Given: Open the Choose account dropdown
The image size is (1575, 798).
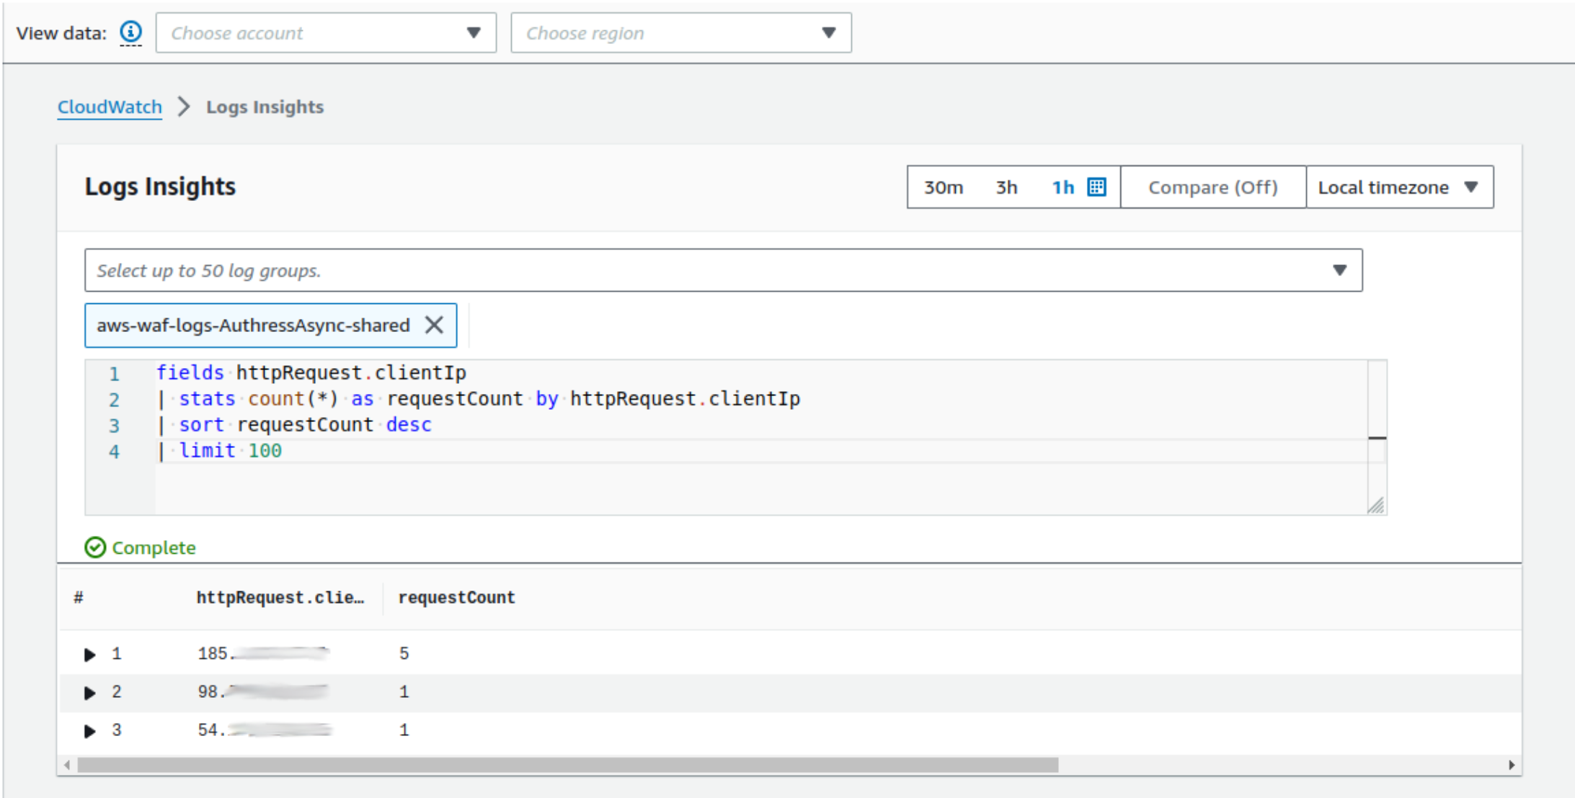Looking at the screenshot, I should coord(326,33).
